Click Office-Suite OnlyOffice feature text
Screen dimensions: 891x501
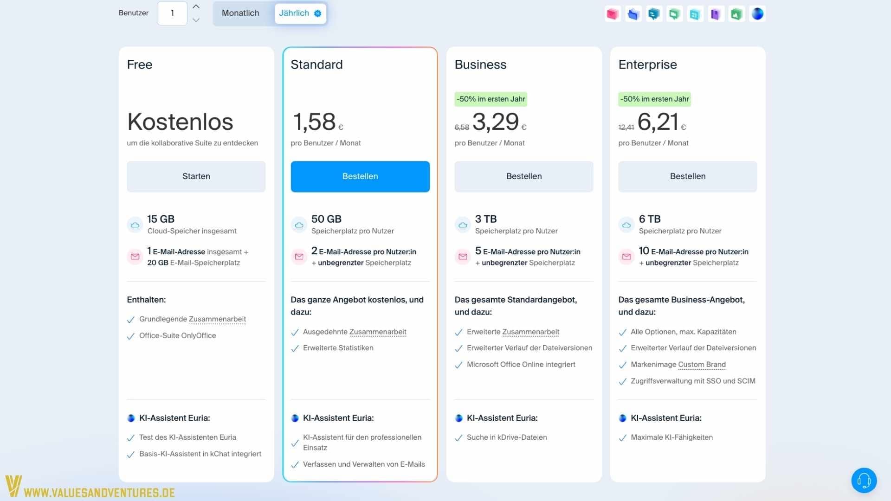click(177, 335)
